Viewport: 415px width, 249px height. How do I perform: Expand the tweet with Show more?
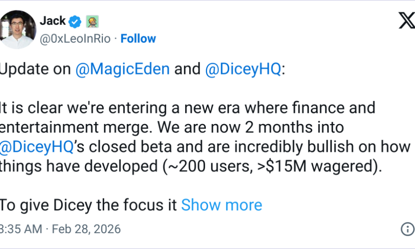click(222, 205)
